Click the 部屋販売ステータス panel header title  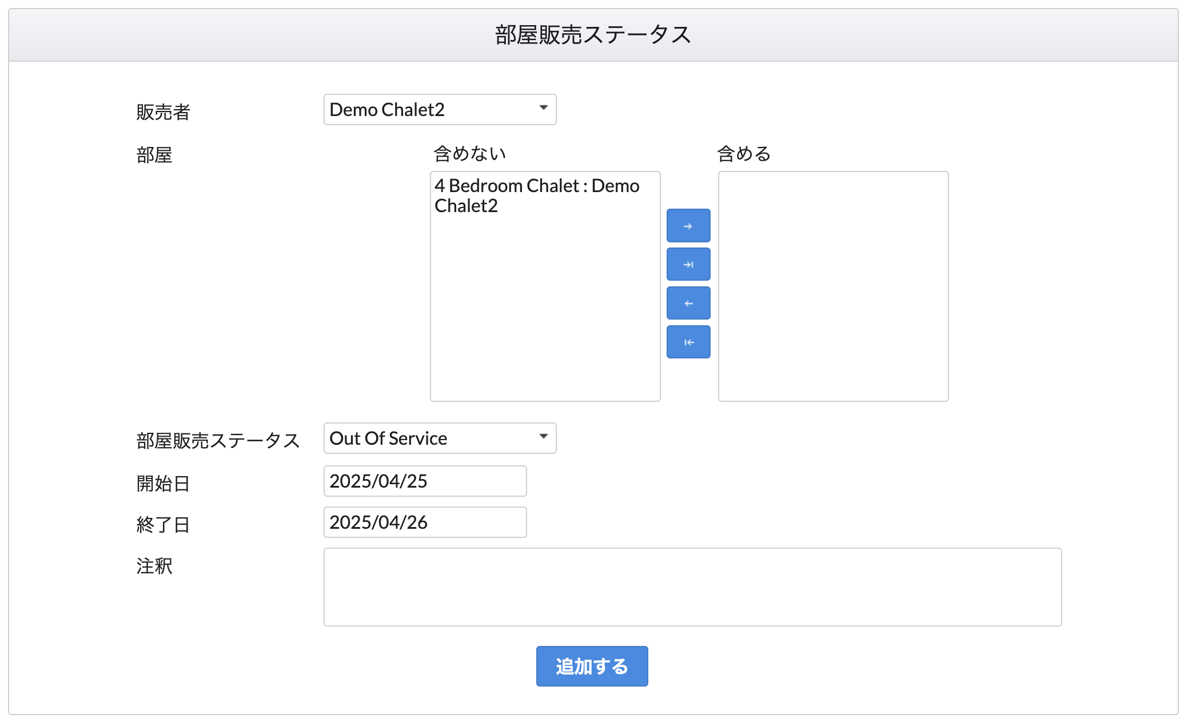(x=593, y=35)
